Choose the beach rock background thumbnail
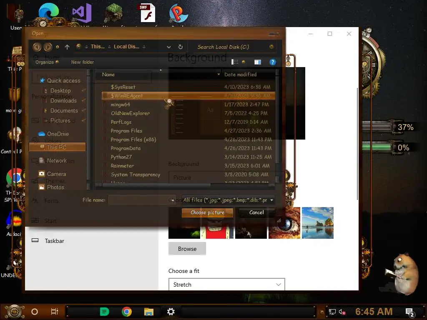427x320 pixels. click(x=317, y=223)
